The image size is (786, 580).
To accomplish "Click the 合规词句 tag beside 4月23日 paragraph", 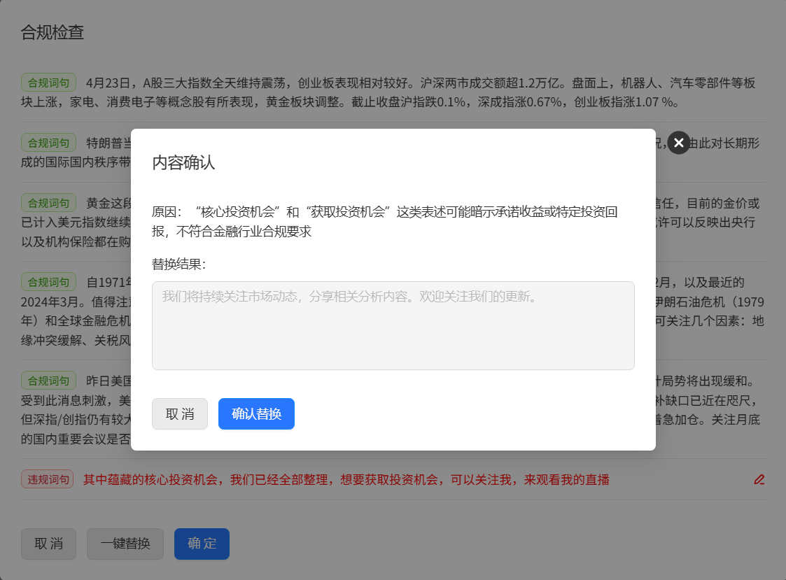I will (x=48, y=83).
